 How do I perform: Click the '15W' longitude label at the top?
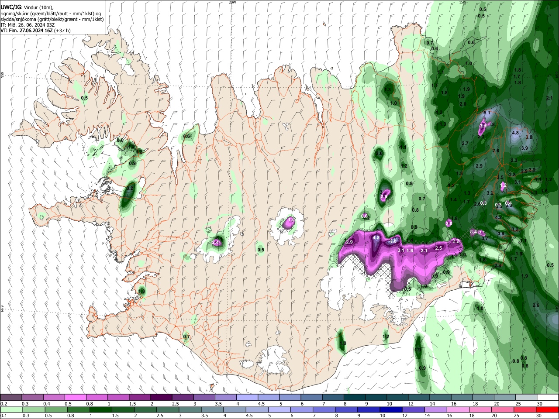click(x=462, y=2)
